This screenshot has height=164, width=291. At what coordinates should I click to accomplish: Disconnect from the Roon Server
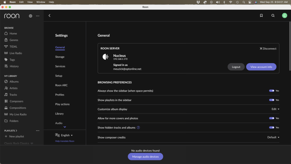pyautogui.click(x=268, y=48)
